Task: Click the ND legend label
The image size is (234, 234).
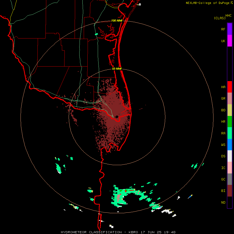Action: coord(223,203)
